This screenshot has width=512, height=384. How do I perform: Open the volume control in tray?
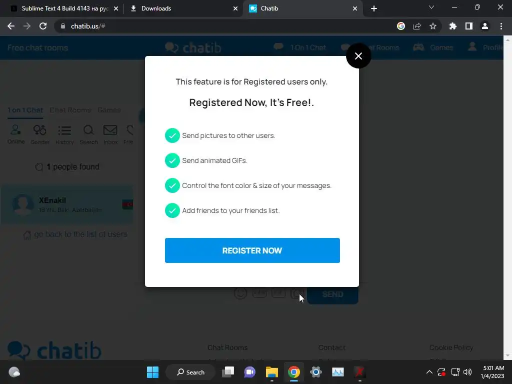[467, 372]
